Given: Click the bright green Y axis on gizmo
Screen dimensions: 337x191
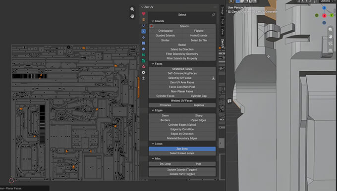Looking at the screenshot, I should (x=332, y=15).
